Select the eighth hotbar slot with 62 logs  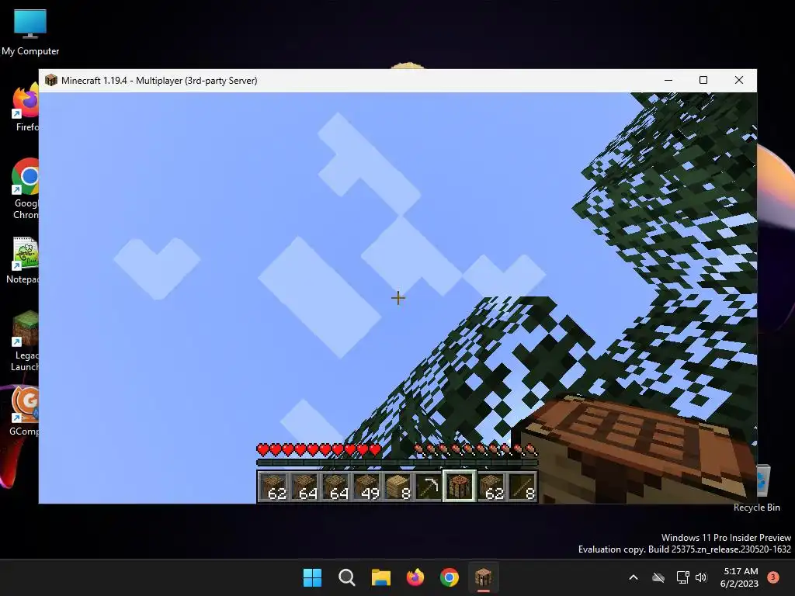(491, 486)
